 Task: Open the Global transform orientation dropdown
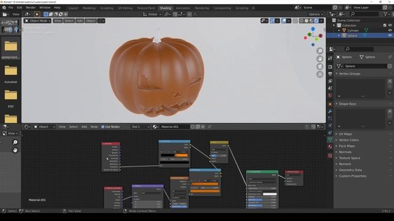click(152, 14)
